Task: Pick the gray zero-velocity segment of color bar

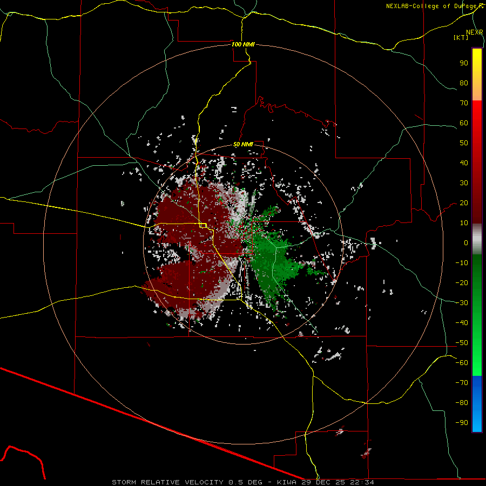Action: coord(477,240)
